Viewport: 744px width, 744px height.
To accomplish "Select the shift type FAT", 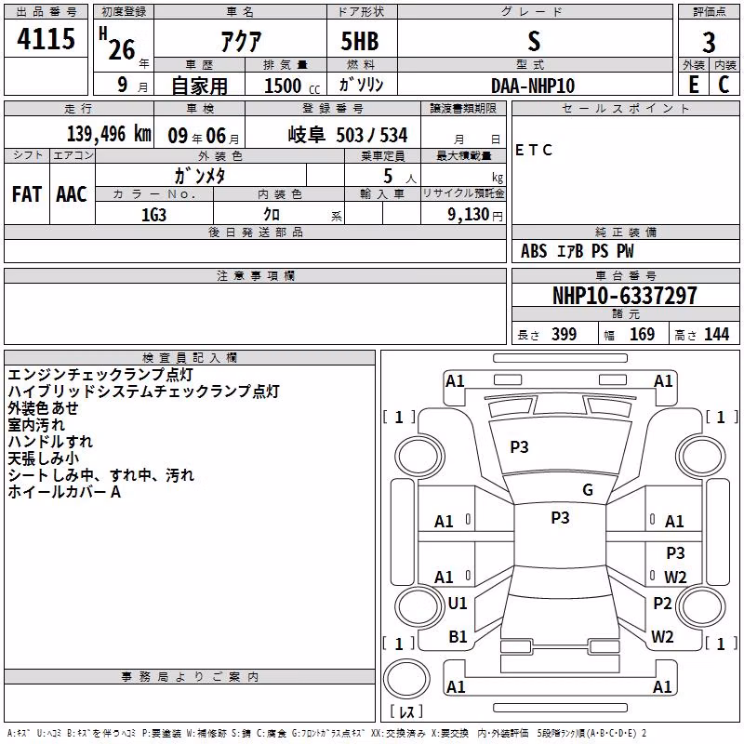I will (27, 194).
